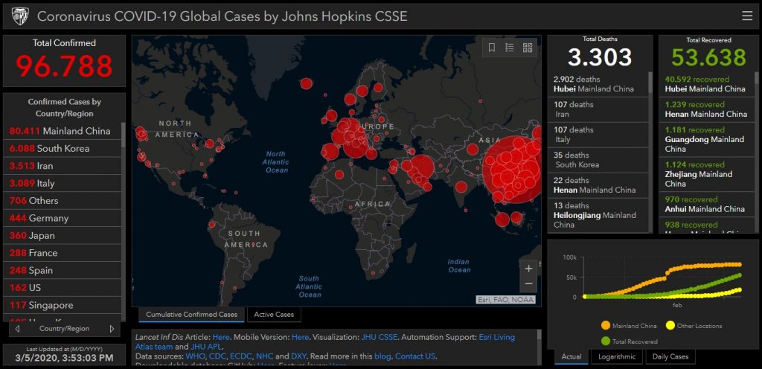Click the Hubei deaths entry

[599, 84]
